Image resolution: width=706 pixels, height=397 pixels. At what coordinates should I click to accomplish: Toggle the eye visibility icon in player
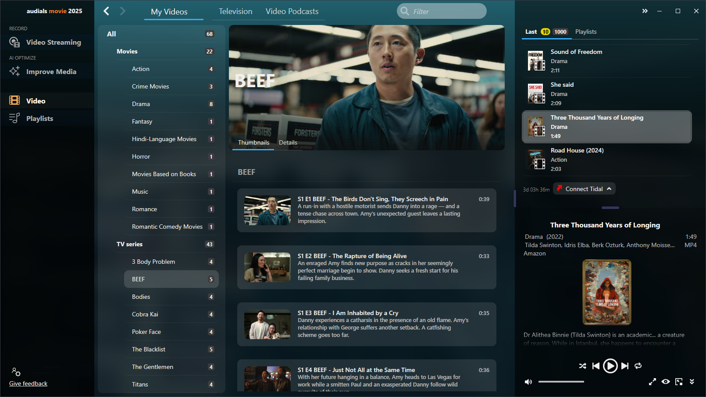[666, 382]
